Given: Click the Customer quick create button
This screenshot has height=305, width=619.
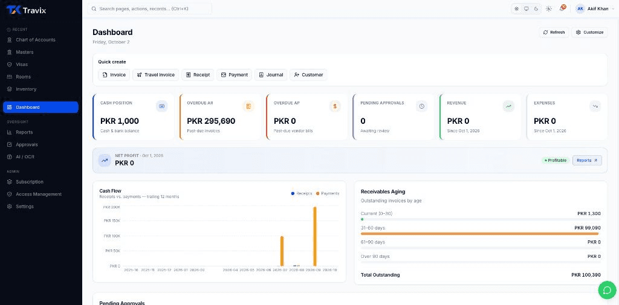Looking at the screenshot, I should tap(308, 74).
